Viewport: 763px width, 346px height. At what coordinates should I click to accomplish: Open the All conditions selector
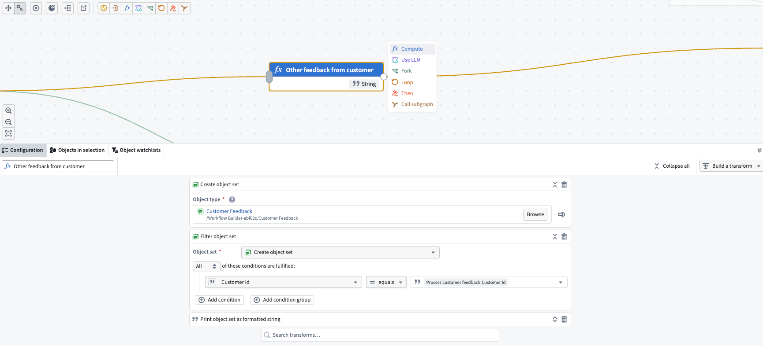click(206, 266)
